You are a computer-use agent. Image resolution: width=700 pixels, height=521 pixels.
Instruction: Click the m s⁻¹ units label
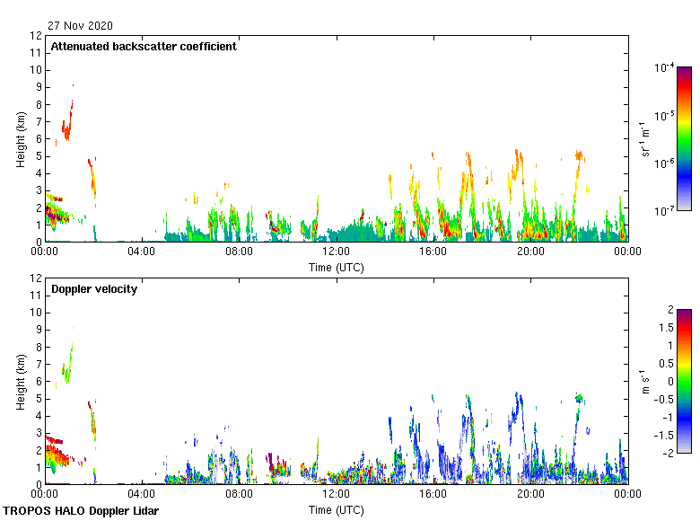tap(644, 382)
